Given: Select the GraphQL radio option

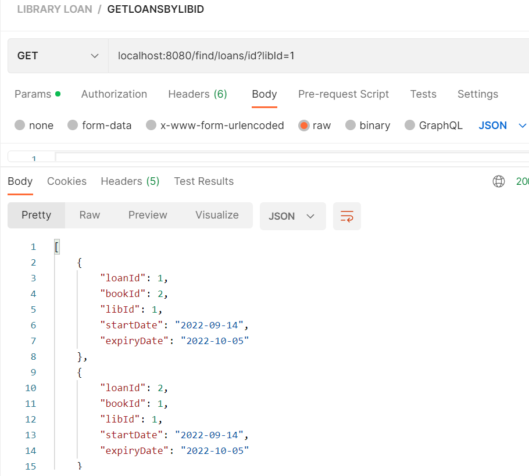Looking at the screenshot, I should click(410, 125).
